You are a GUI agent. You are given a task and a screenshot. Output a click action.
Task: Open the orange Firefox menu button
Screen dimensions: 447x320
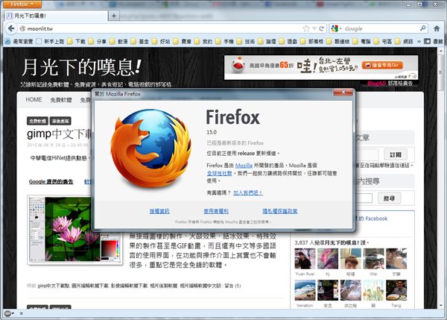tap(21, 4)
